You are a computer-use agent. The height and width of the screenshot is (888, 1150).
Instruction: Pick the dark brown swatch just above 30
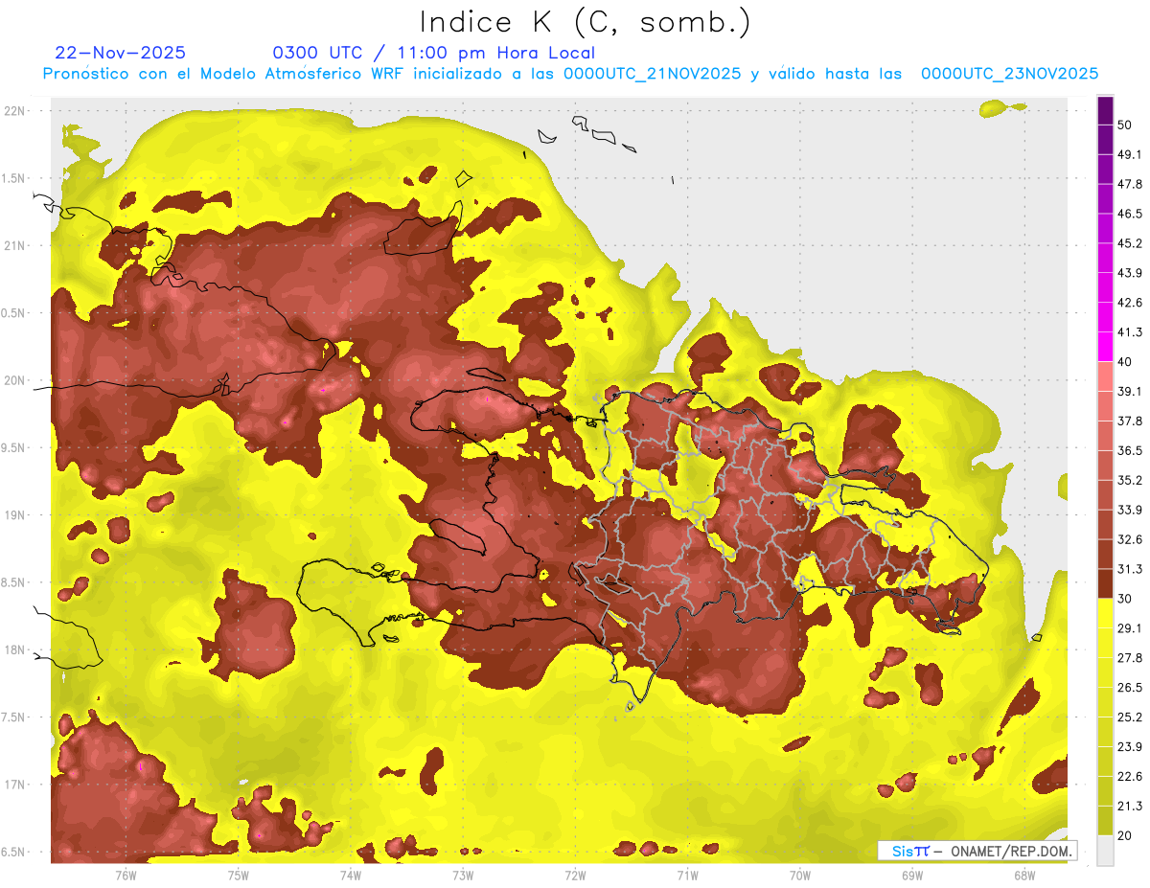pos(1105,583)
